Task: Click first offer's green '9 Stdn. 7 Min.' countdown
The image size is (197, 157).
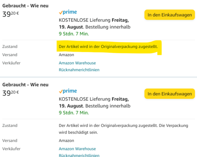Action: (x=74, y=34)
